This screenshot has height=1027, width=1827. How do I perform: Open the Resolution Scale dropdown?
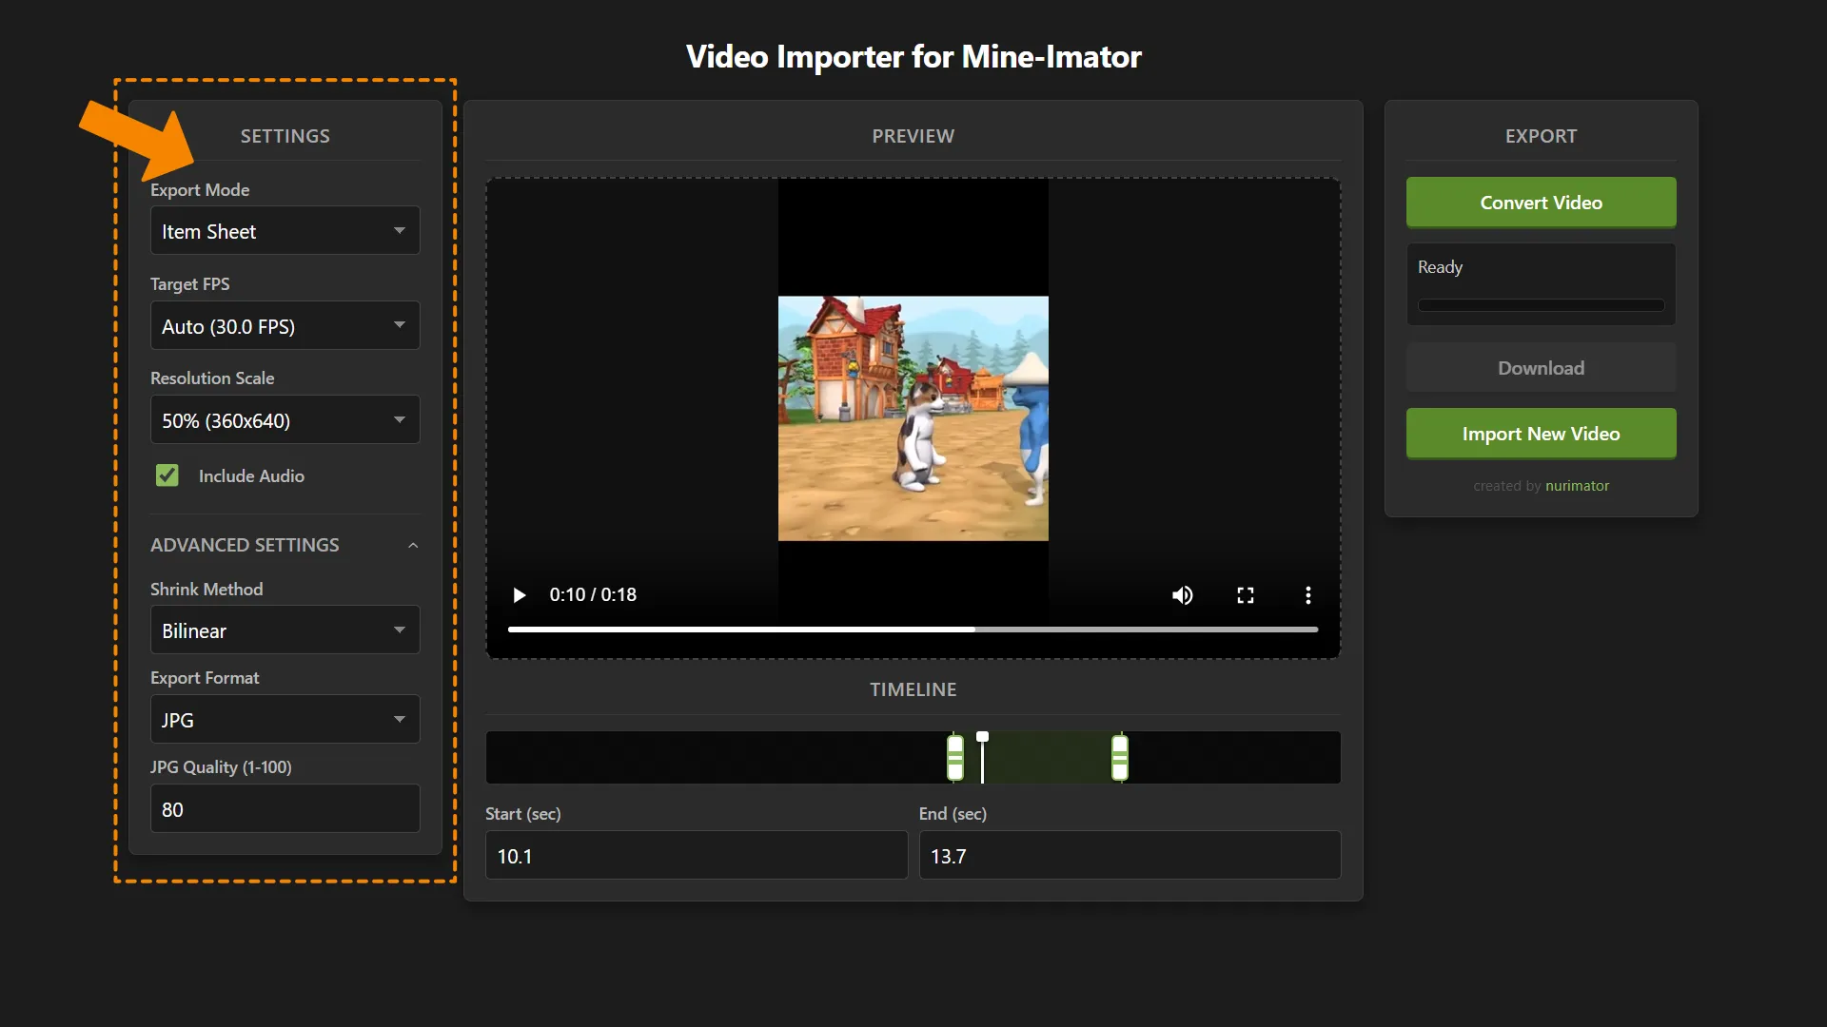[x=285, y=420]
